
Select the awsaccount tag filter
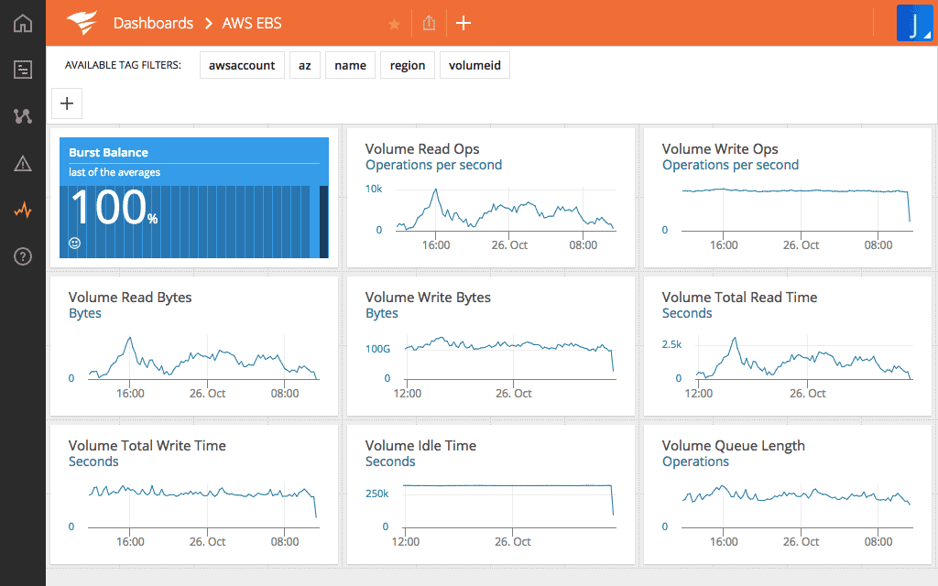(242, 65)
